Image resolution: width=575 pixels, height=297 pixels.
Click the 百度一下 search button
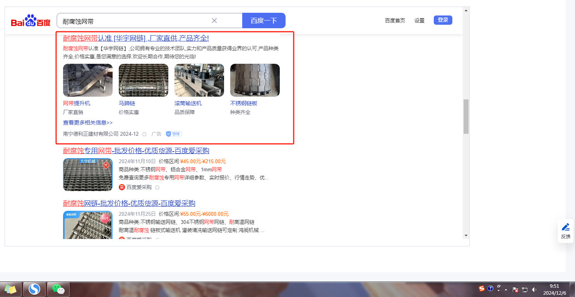264,20
